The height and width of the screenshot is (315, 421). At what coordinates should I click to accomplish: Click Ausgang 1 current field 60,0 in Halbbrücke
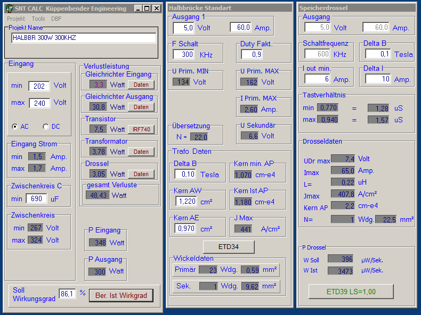coord(240,27)
